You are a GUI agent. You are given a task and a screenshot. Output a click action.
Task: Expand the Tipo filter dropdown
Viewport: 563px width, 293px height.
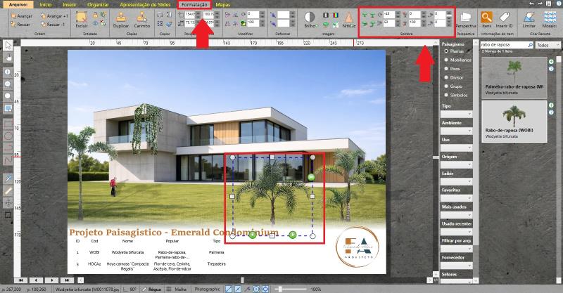(x=455, y=115)
